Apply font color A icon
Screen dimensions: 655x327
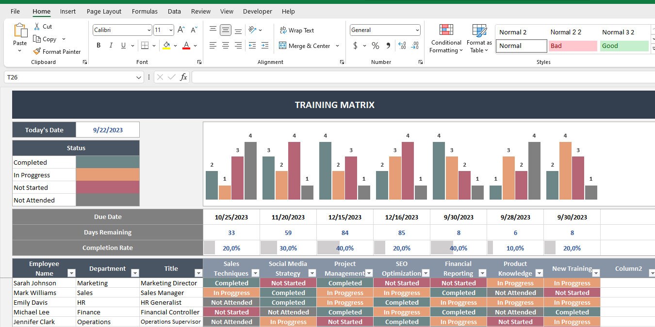click(186, 46)
